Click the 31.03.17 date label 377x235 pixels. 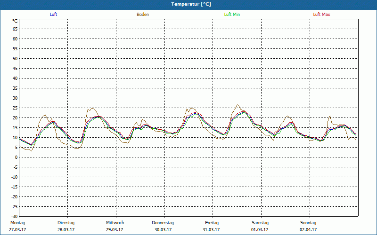211,230
